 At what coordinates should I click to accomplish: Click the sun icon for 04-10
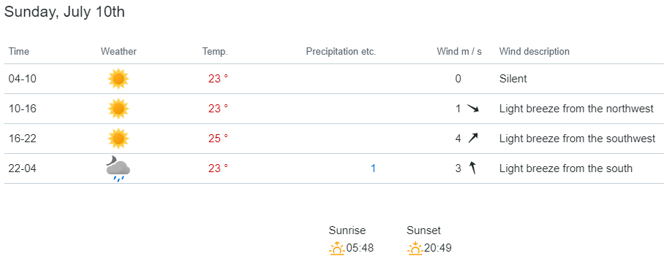click(118, 79)
